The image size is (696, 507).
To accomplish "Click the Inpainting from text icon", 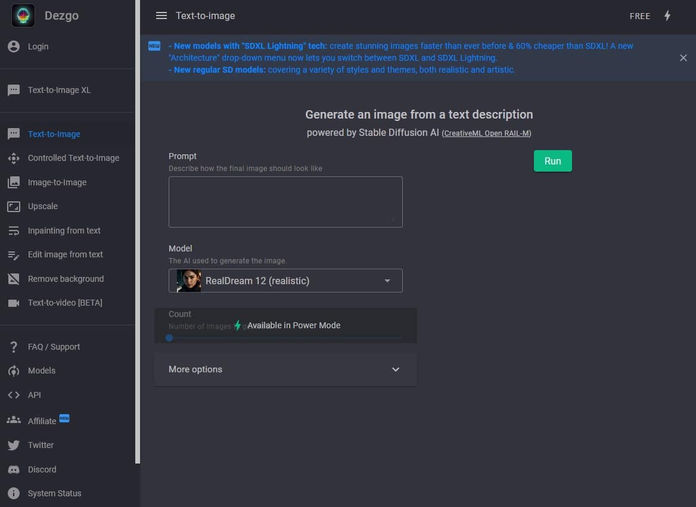I will coord(14,231).
